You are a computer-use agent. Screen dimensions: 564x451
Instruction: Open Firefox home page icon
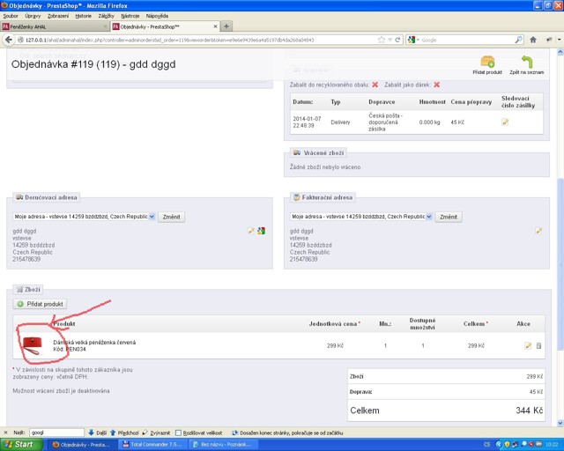[533, 40]
